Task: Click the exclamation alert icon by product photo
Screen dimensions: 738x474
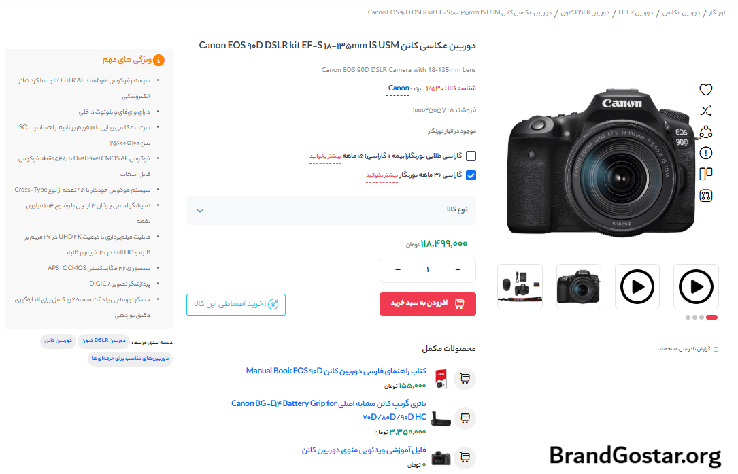Action: coord(705,153)
